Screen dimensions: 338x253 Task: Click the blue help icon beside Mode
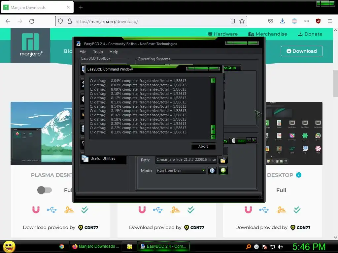(212, 171)
